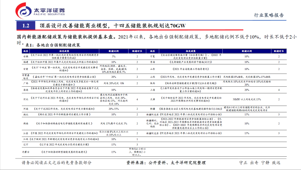Select the 安徽 row in the table
The image size is (301, 170).
click(x=26, y=56)
